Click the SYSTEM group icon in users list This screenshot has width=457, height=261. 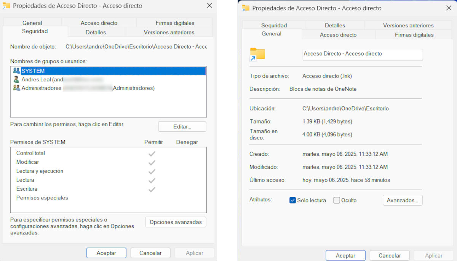pyautogui.click(x=16, y=71)
